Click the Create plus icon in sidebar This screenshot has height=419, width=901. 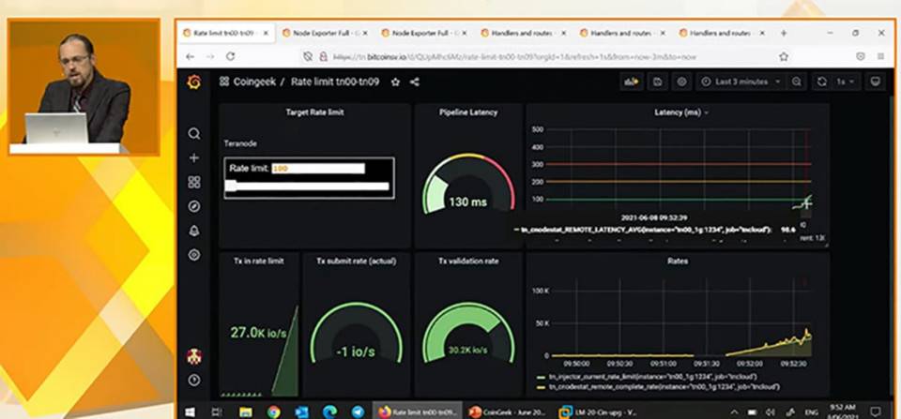(x=194, y=157)
